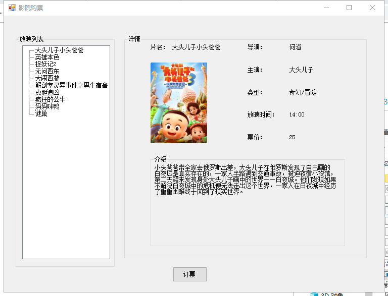Click the 票价: label
The image size is (388, 296).
pyautogui.click(x=255, y=137)
